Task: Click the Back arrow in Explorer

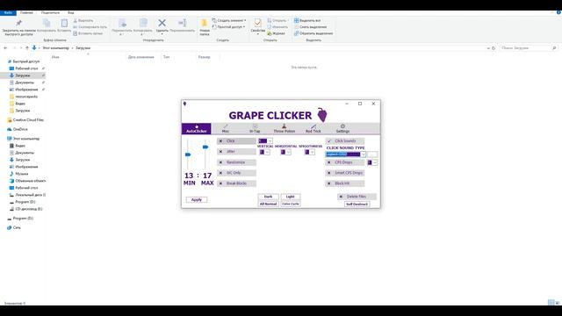Action: pos(5,48)
